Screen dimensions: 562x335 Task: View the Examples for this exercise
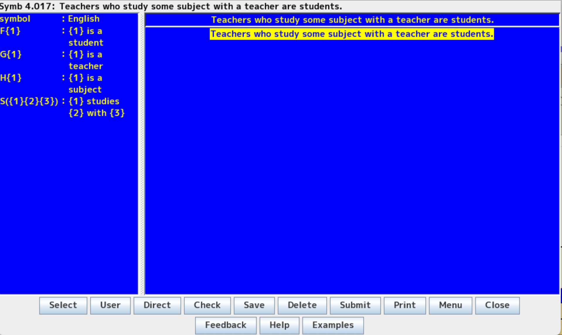point(333,325)
